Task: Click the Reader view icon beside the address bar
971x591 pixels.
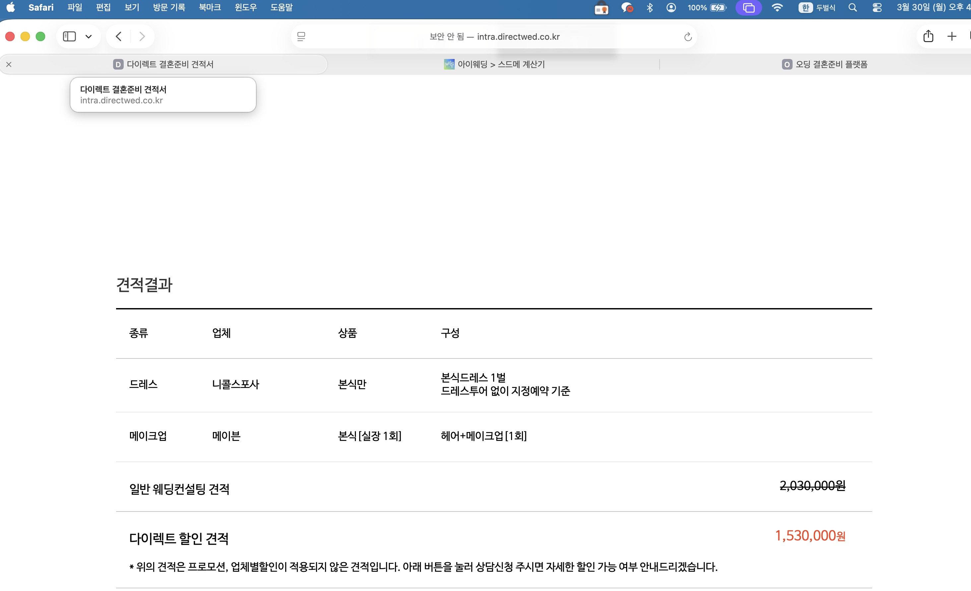Action: [301, 36]
